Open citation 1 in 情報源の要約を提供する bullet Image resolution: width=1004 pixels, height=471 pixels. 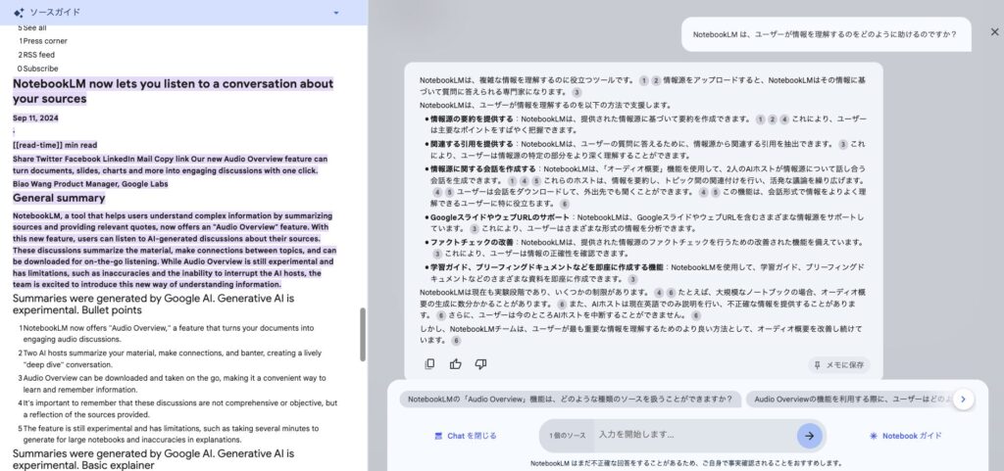click(x=760, y=119)
